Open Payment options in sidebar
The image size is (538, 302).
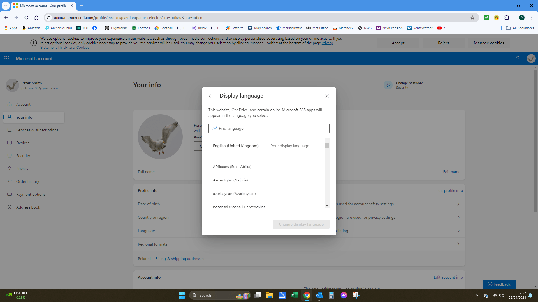(x=31, y=194)
